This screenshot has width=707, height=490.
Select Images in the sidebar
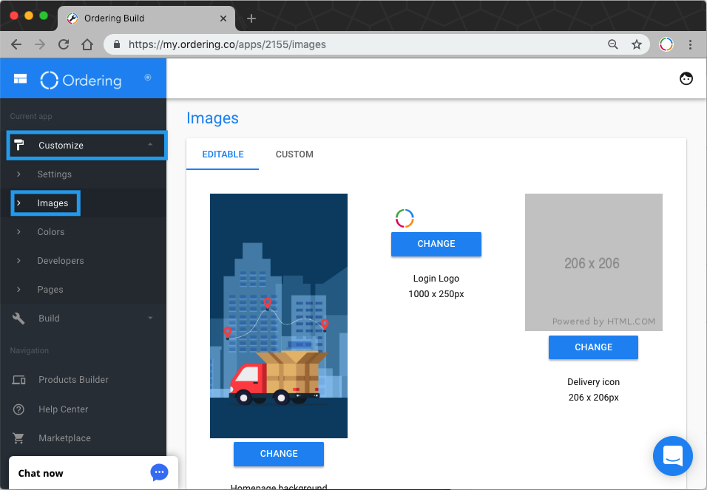pyautogui.click(x=53, y=203)
